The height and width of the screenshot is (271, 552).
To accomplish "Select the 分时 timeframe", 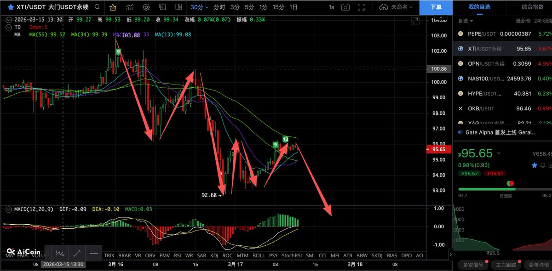I will [219, 7].
